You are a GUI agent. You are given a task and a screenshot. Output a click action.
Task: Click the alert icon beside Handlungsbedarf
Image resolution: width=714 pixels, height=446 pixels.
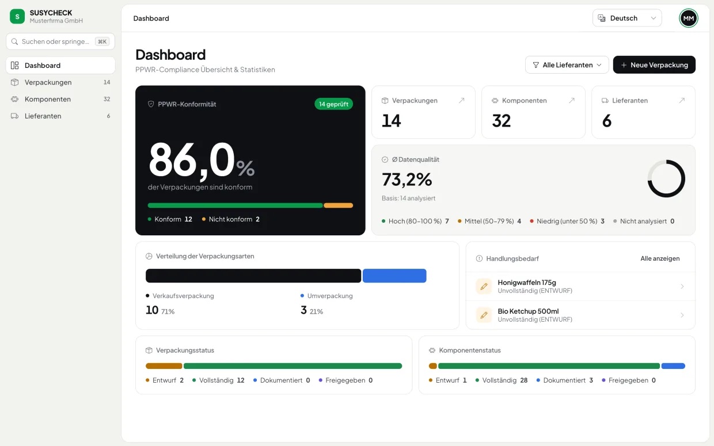pos(479,258)
